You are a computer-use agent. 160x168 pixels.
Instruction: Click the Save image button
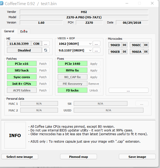(x=137, y=157)
